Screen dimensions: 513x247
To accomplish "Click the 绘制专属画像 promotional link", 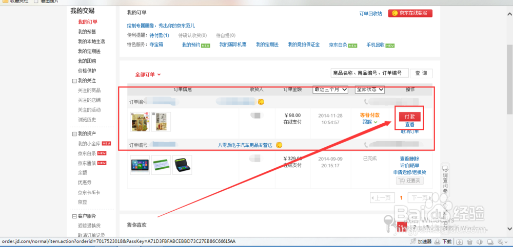I will (161, 26).
